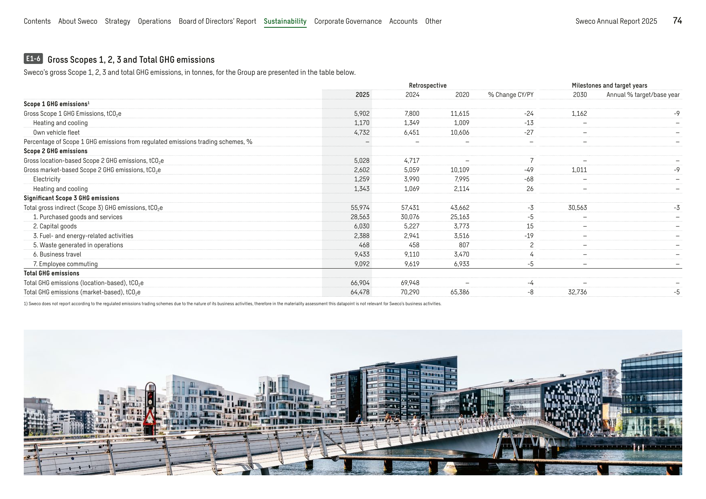The height and width of the screenshot is (499, 706).
Task: Click '1. Purchased goods and services' row
Action: click(x=353, y=217)
